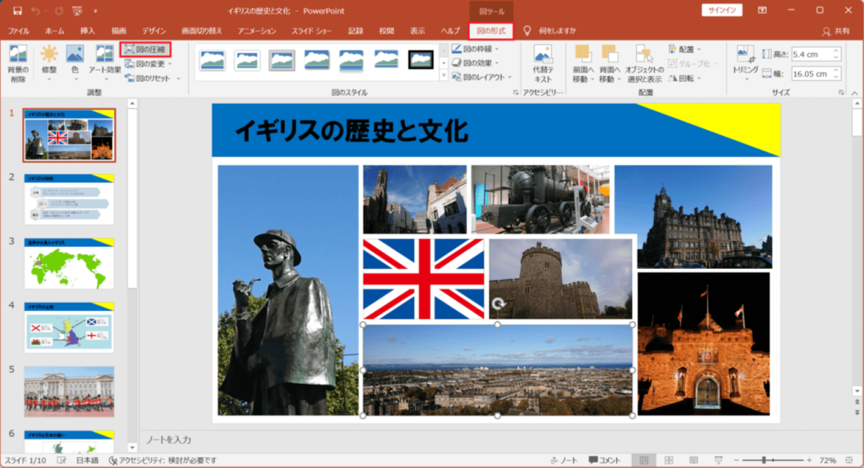Click アクセシビリティ status bar indicator
The image size is (864, 468).
[x=163, y=460]
